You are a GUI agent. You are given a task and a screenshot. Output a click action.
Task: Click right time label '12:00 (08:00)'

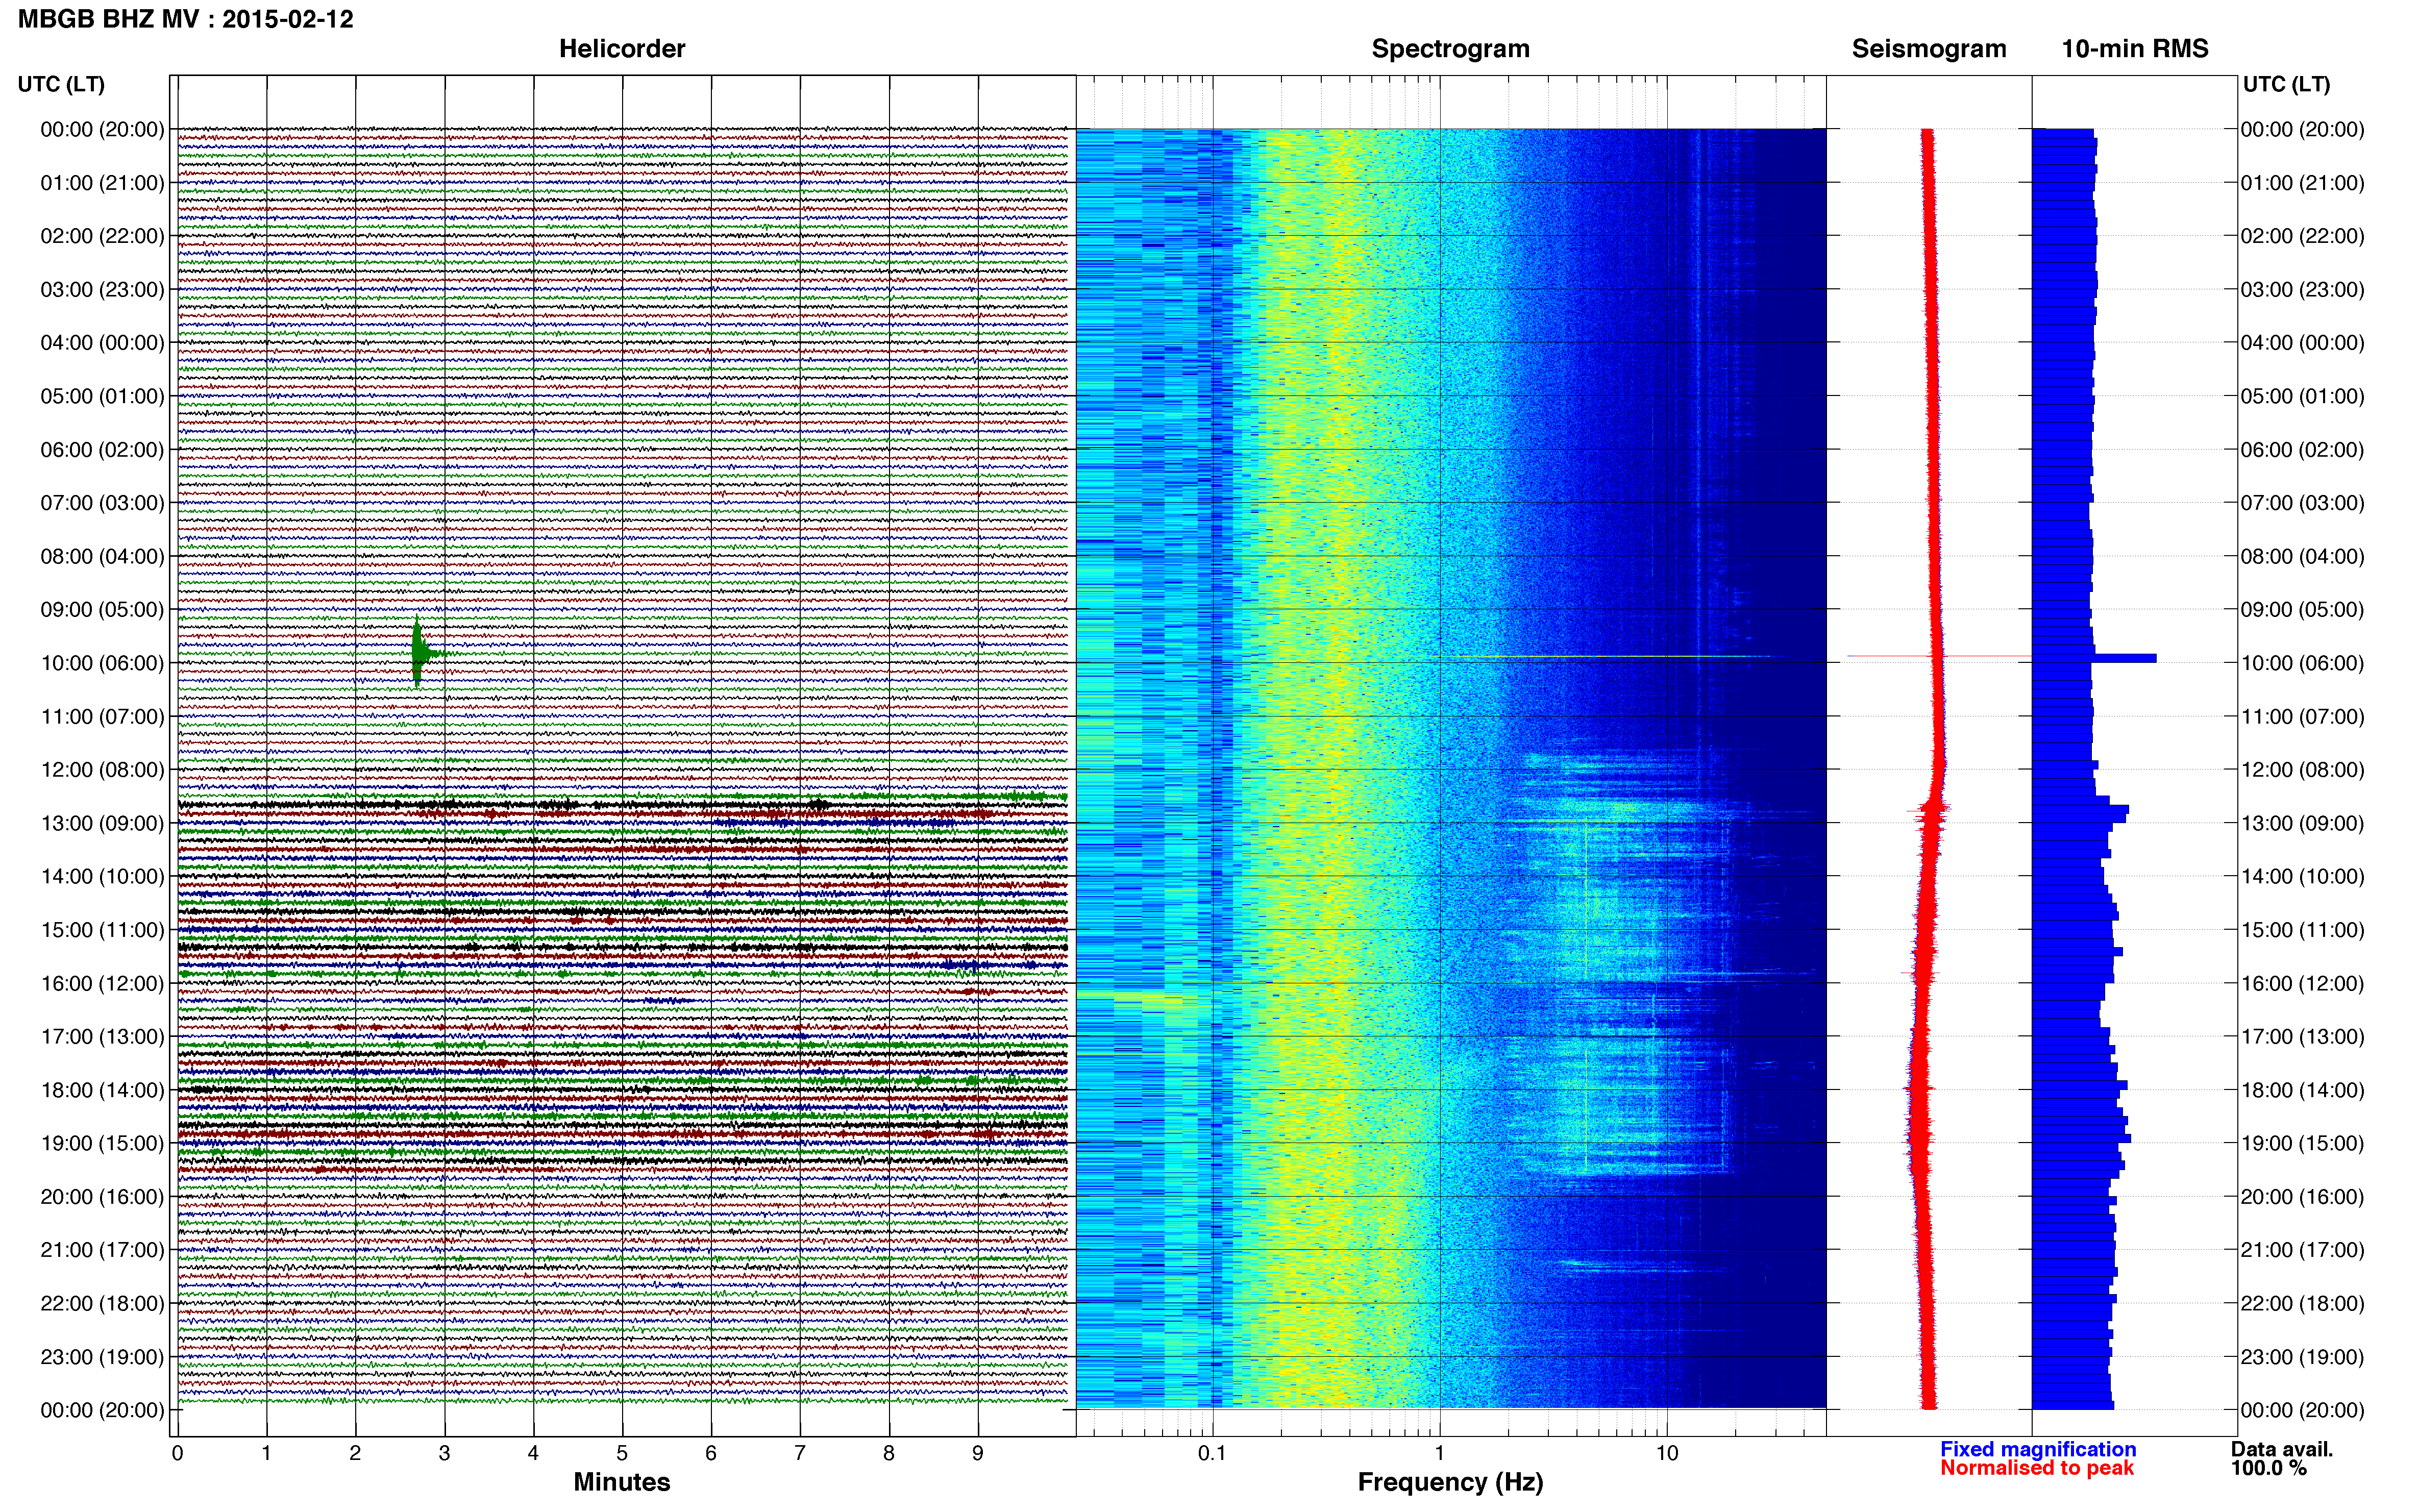tap(2302, 770)
